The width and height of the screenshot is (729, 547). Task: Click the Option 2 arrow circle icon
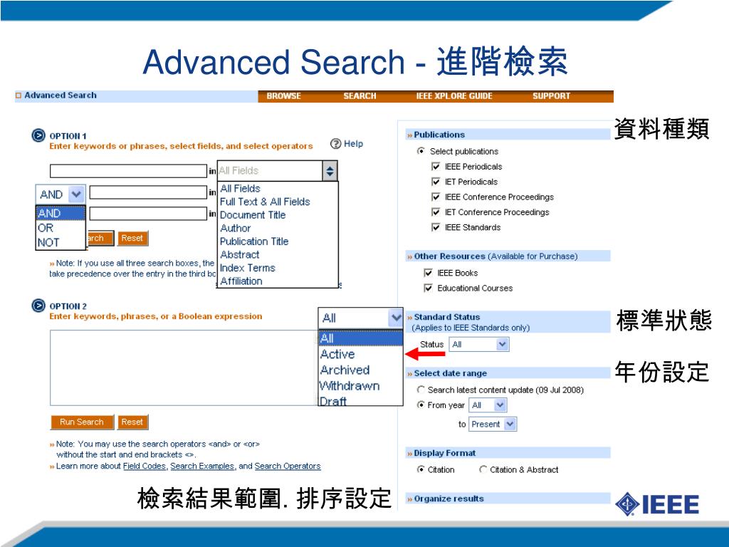38,306
